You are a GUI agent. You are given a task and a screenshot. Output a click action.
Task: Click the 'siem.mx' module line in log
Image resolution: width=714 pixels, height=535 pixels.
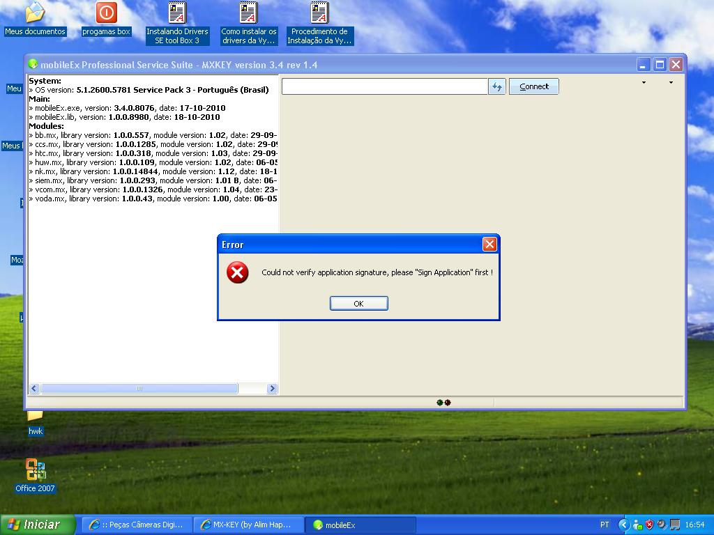click(153, 180)
